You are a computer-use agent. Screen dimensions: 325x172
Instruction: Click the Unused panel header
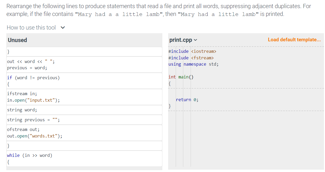click(x=17, y=40)
